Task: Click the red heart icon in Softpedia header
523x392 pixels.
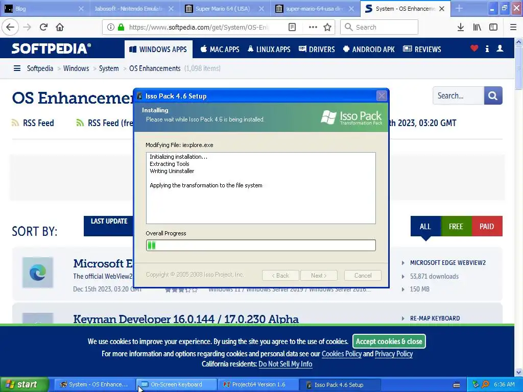Action: click(474, 48)
